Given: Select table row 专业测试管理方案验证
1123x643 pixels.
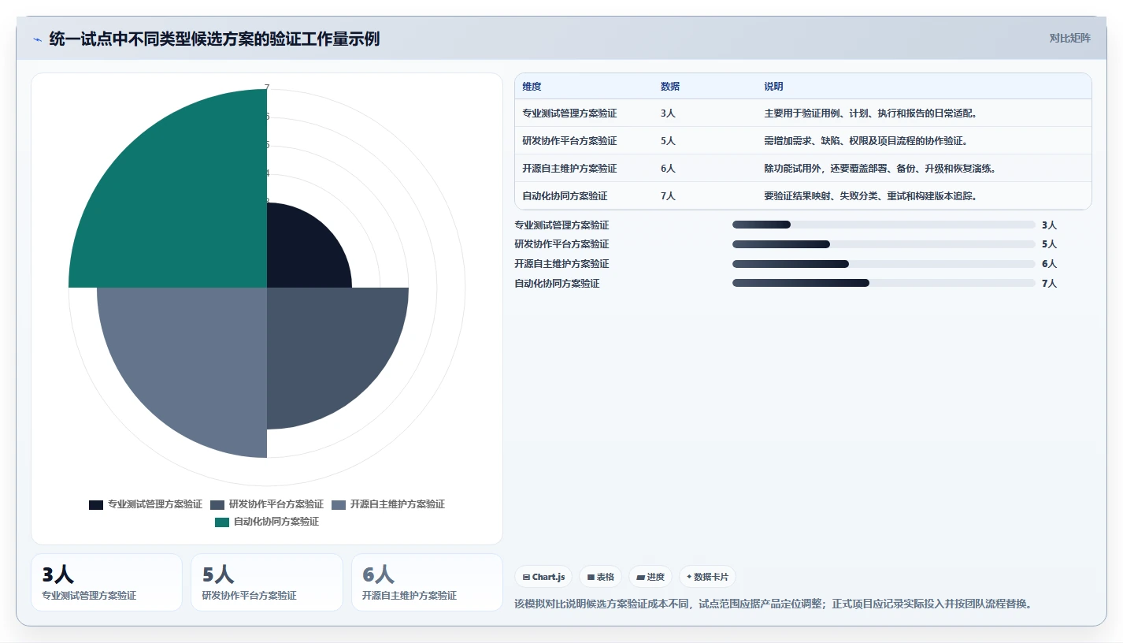Looking at the screenshot, I should [803, 113].
